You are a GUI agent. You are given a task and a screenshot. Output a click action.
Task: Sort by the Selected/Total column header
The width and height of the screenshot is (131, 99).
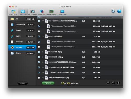(x=84, y=17)
